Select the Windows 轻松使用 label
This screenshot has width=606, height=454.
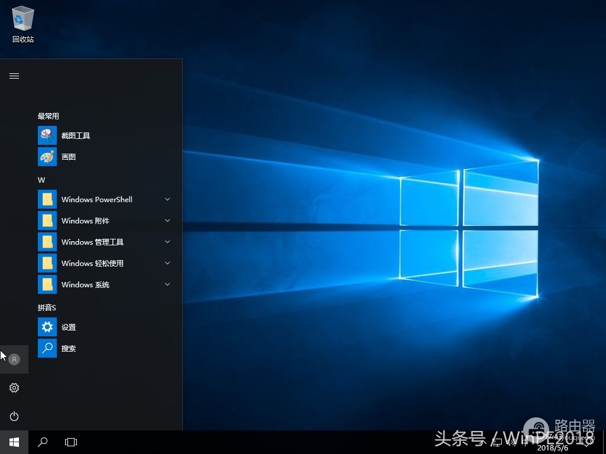92,263
